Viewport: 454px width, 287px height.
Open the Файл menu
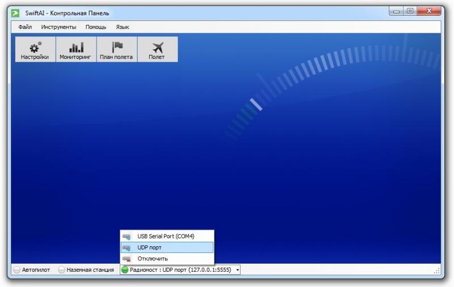25,27
